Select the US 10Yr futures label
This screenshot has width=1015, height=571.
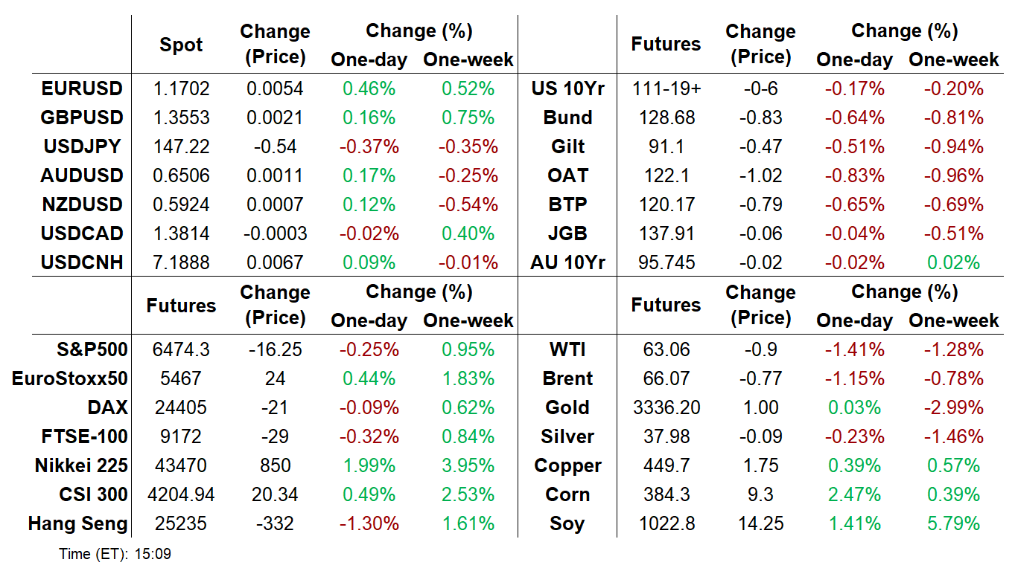pos(567,89)
